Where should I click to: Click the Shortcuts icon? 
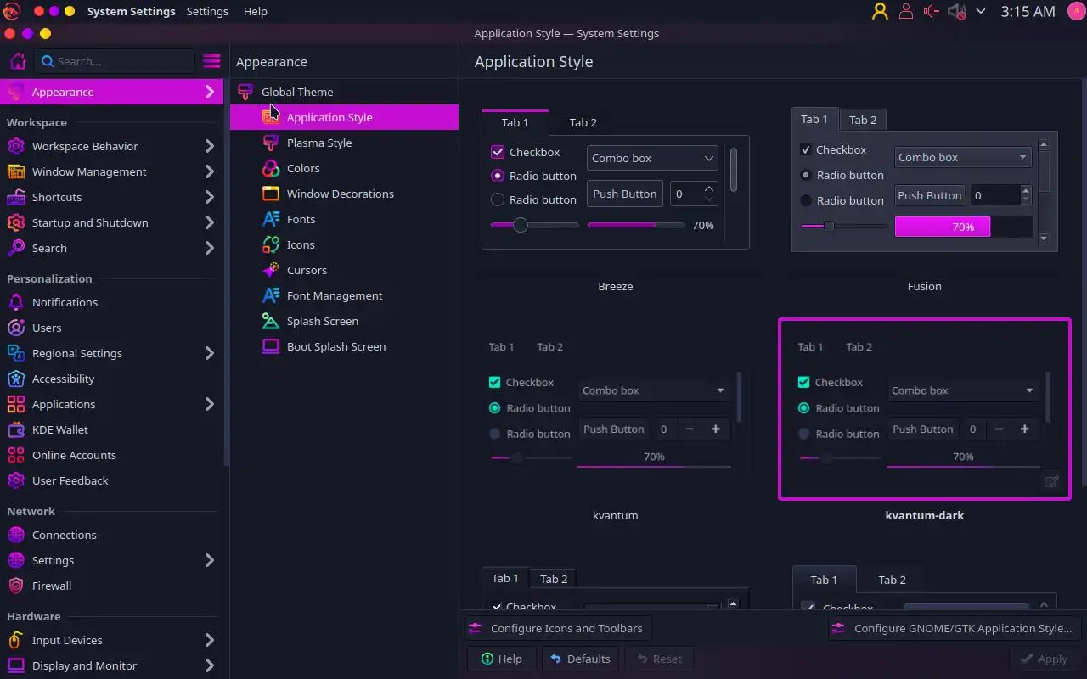pyautogui.click(x=16, y=197)
